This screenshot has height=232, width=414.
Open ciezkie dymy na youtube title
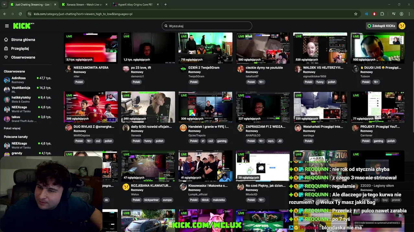point(264,68)
